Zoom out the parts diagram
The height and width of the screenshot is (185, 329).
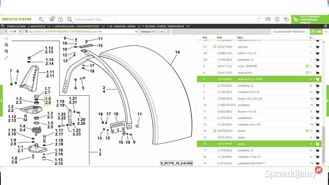[7, 45]
